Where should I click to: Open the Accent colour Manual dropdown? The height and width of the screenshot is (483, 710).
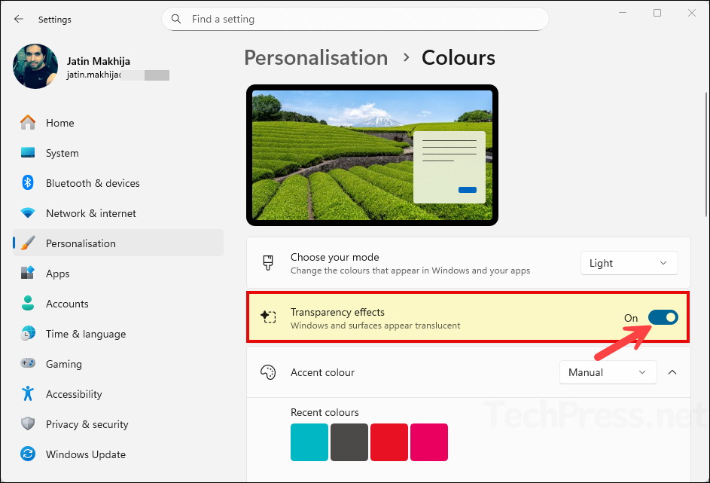point(608,372)
